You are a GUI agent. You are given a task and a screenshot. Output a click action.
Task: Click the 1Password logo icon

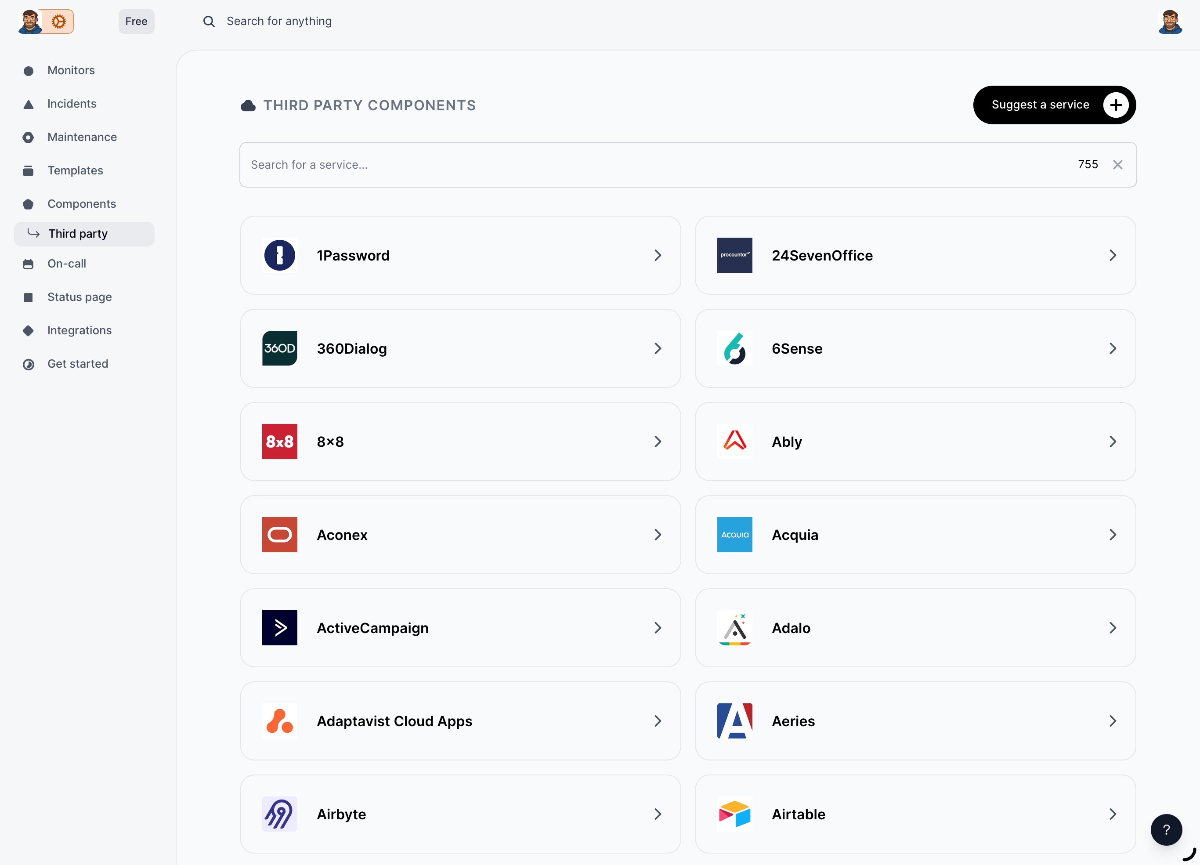pyautogui.click(x=279, y=255)
